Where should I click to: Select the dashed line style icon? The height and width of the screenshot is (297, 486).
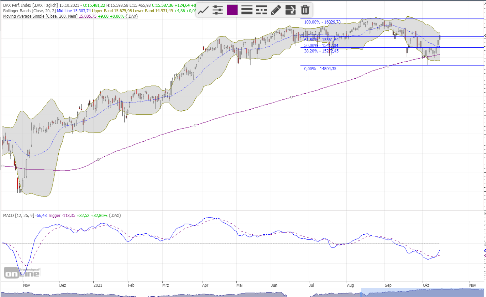coord(261,10)
